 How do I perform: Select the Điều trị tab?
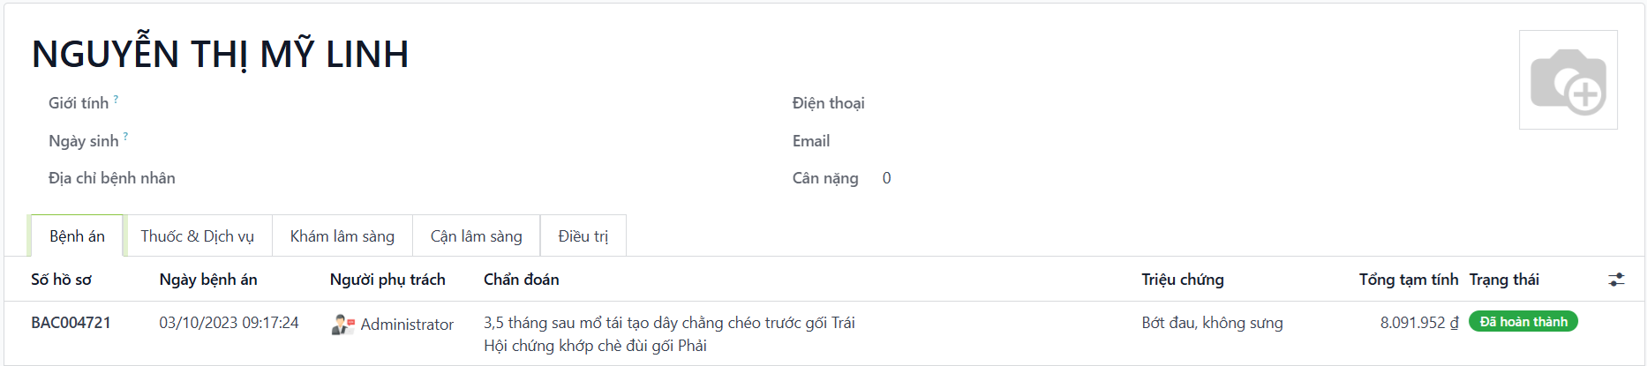click(583, 236)
